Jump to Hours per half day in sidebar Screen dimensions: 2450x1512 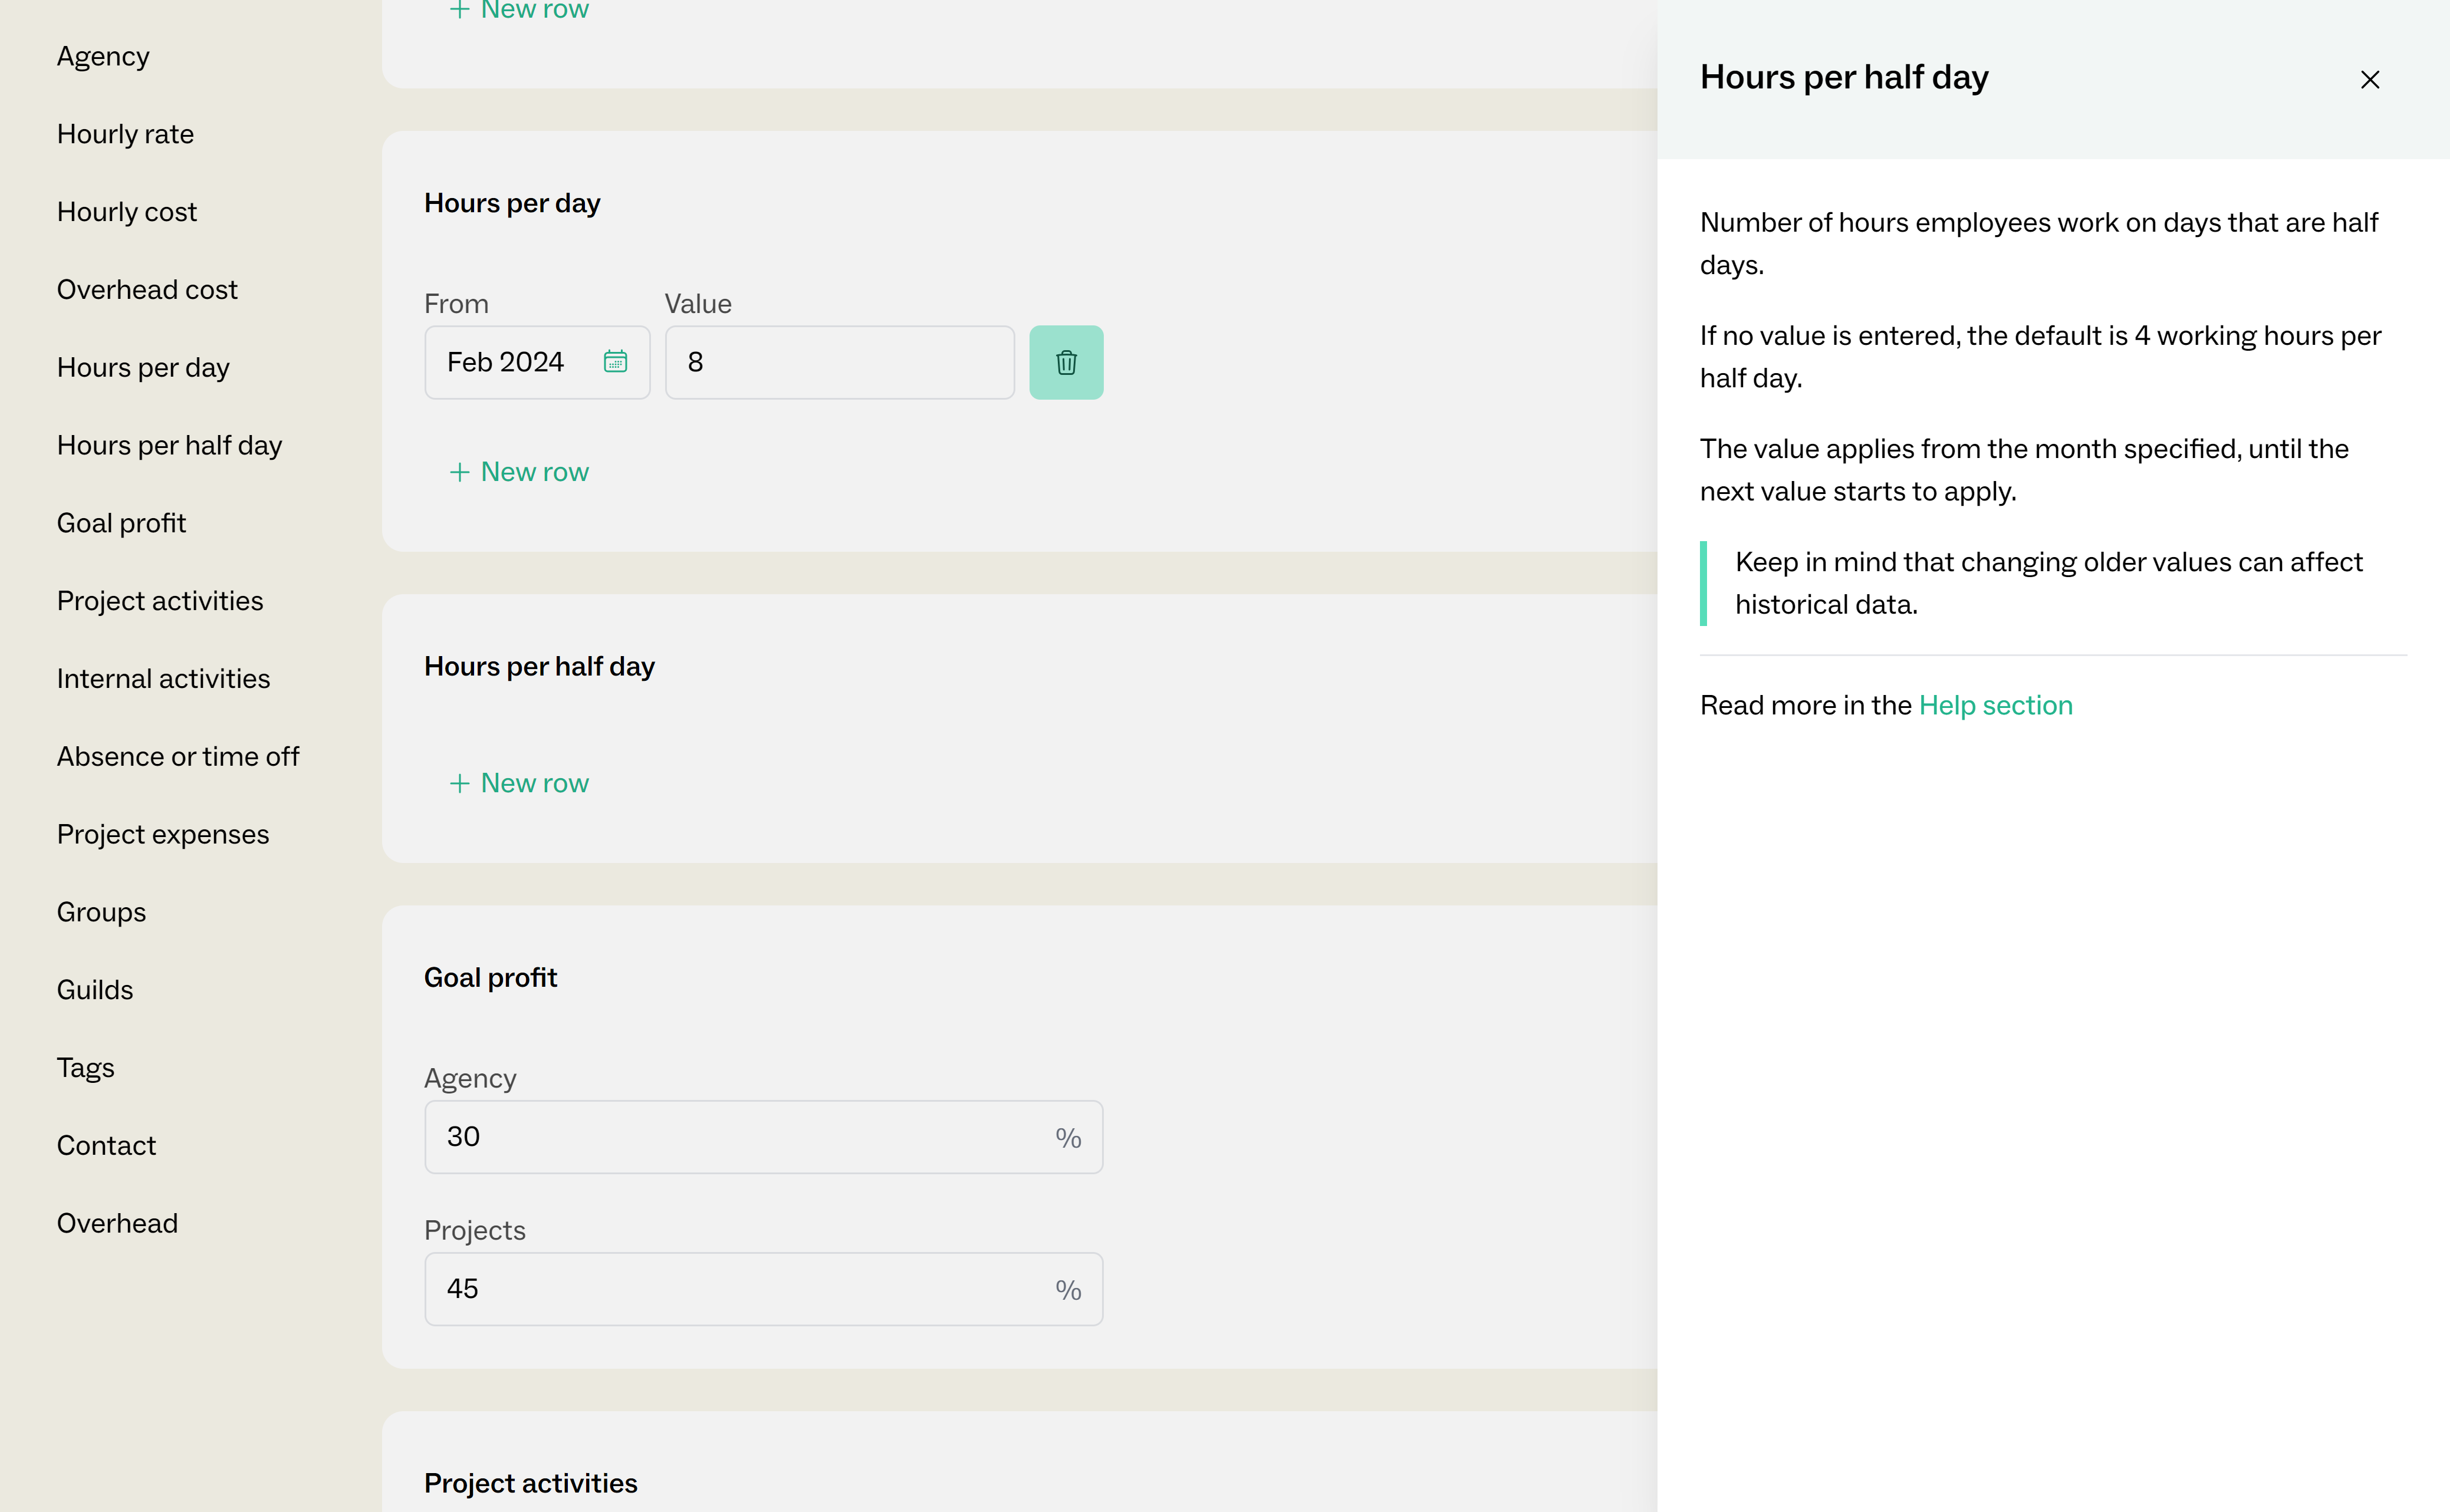(x=169, y=446)
